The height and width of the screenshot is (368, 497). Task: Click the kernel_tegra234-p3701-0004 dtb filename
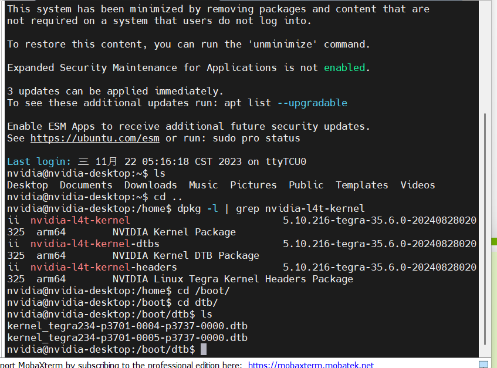coord(127,326)
